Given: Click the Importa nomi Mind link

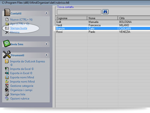Looking at the screenshot, I should pyautogui.click(x=22, y=81).
